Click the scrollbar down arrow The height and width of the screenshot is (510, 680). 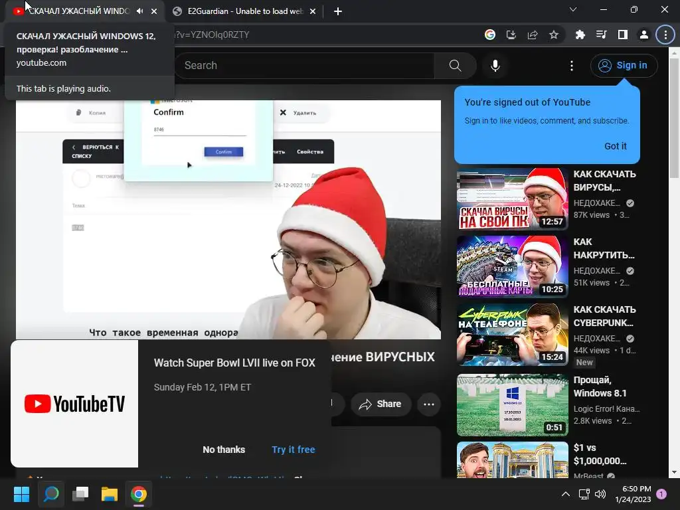click(673, 472)
